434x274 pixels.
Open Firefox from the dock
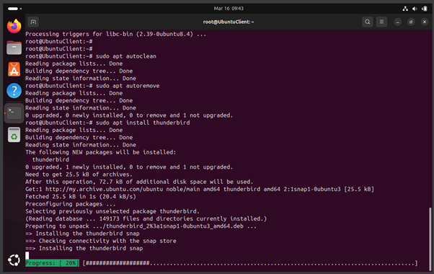(x=14, y=26)
